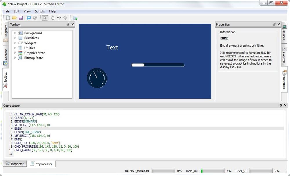
Task: Click the BITMAP_HANDLE usage bar
Action: point(163,171)
